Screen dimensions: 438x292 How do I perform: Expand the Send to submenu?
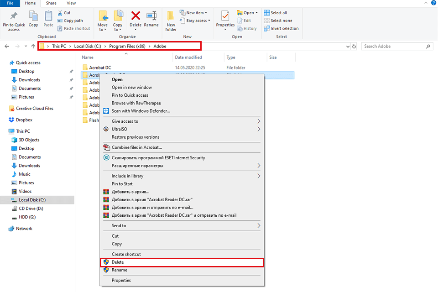[x=182, y=225]
